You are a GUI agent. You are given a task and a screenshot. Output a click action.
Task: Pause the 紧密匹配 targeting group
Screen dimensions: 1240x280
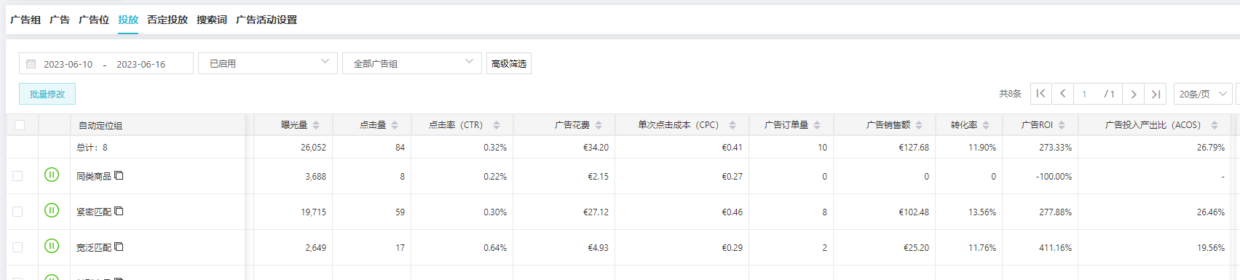(x=52, y=210)
